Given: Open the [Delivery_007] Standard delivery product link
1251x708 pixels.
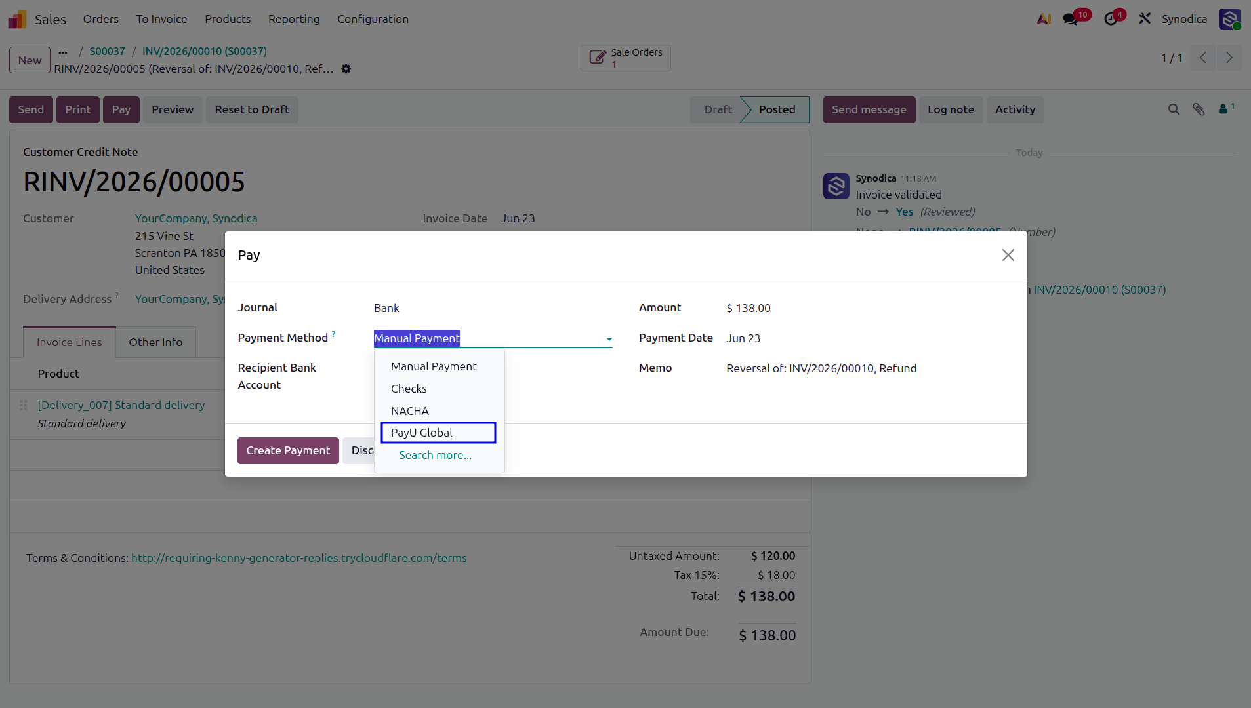Looking at the screenshot, I should coord(121,405).
